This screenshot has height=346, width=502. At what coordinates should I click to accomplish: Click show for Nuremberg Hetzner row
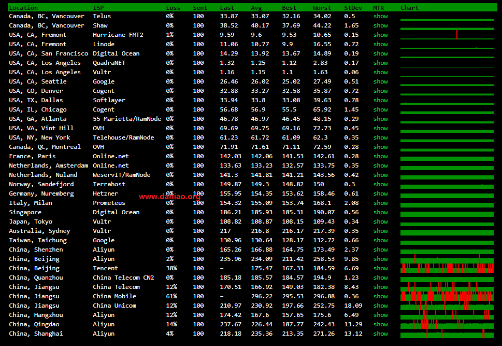pyautogui.click(x=380, y=193)
